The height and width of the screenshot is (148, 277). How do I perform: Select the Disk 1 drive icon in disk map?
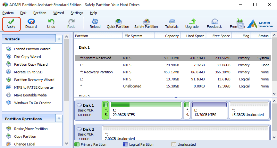coord(79,105)
